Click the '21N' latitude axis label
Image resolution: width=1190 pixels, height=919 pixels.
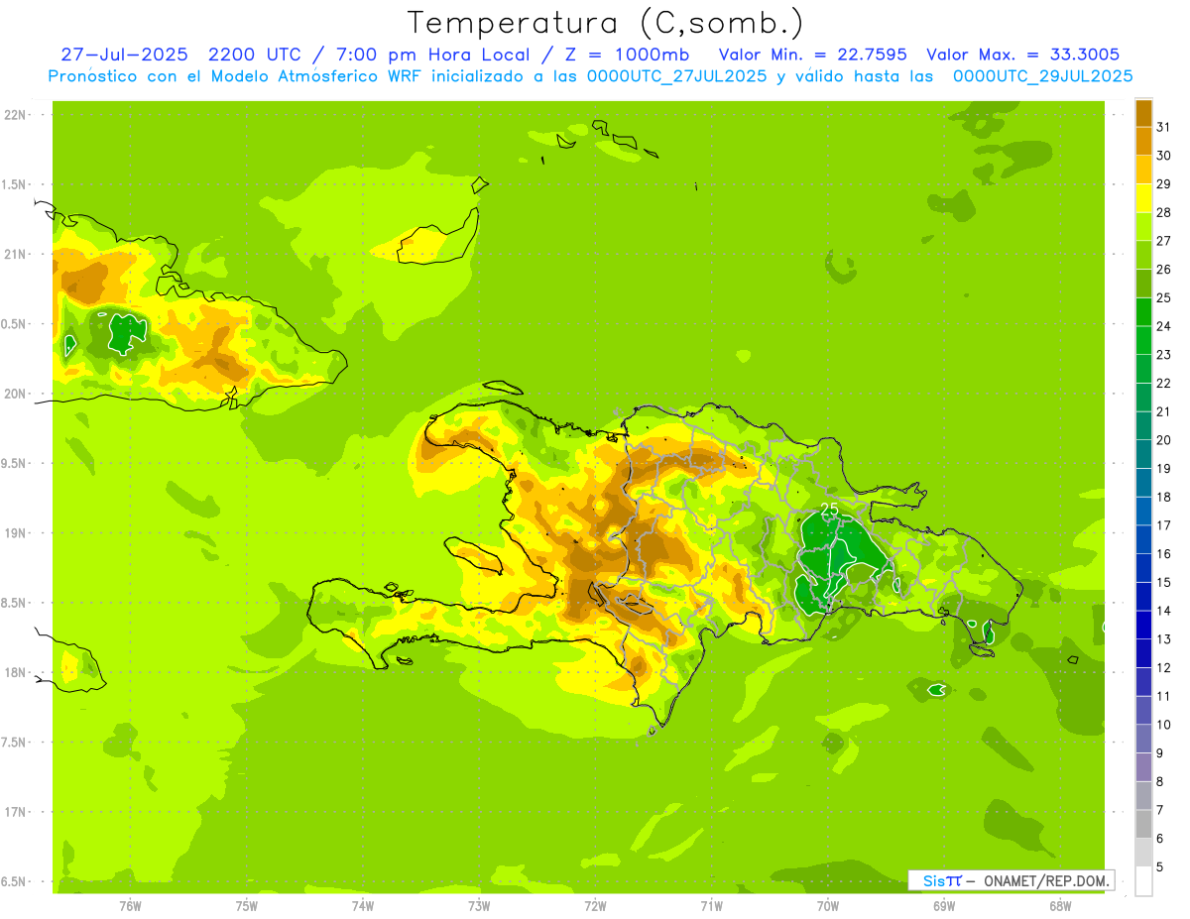(15, 254)
